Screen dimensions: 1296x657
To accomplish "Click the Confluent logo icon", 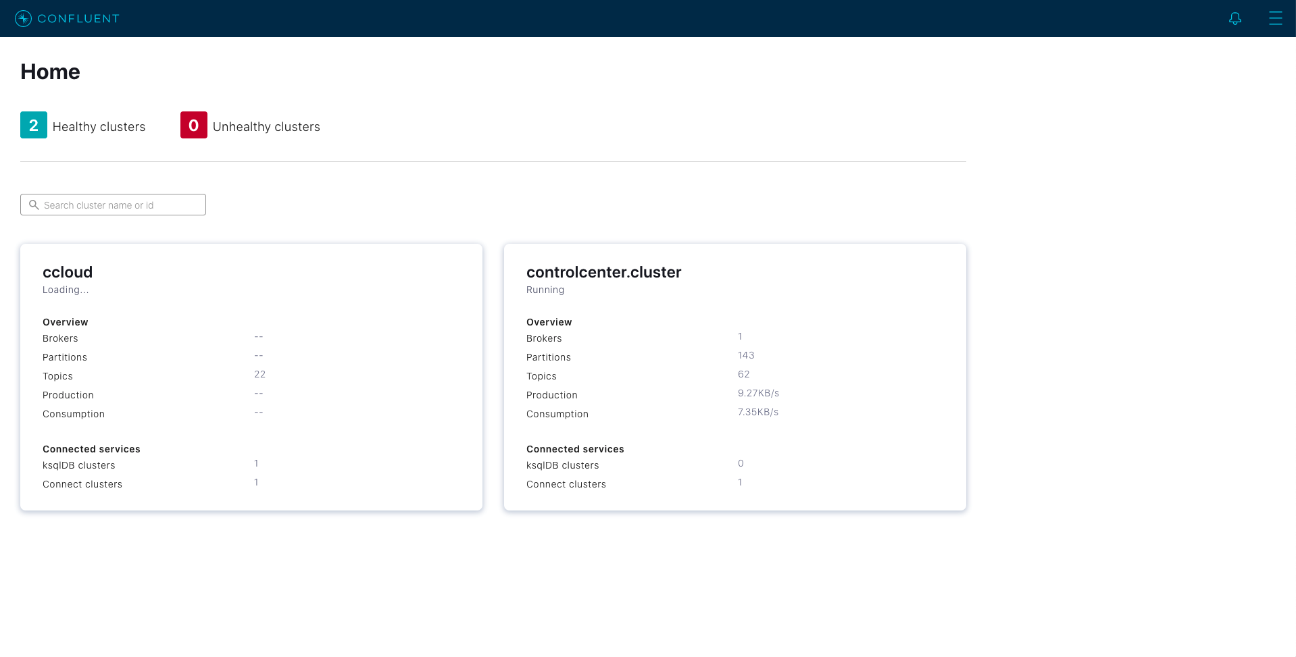I will coord(23,18).
